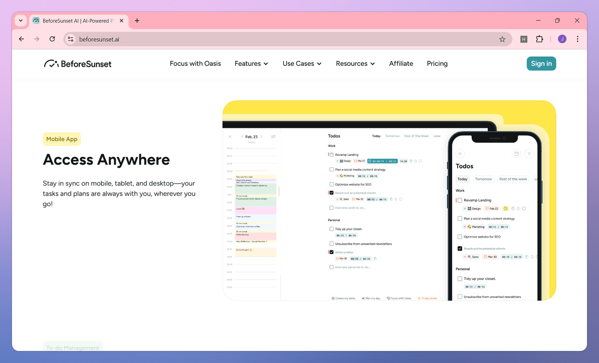Screen dimensions: 599x363
Task: Open the browser Extensions puzzle icon
Action: [540, 39]
